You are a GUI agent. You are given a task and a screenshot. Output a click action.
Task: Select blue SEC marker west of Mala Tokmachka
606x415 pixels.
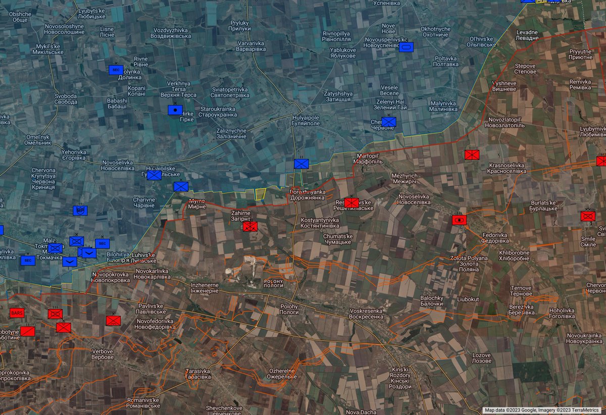[28, 261]
